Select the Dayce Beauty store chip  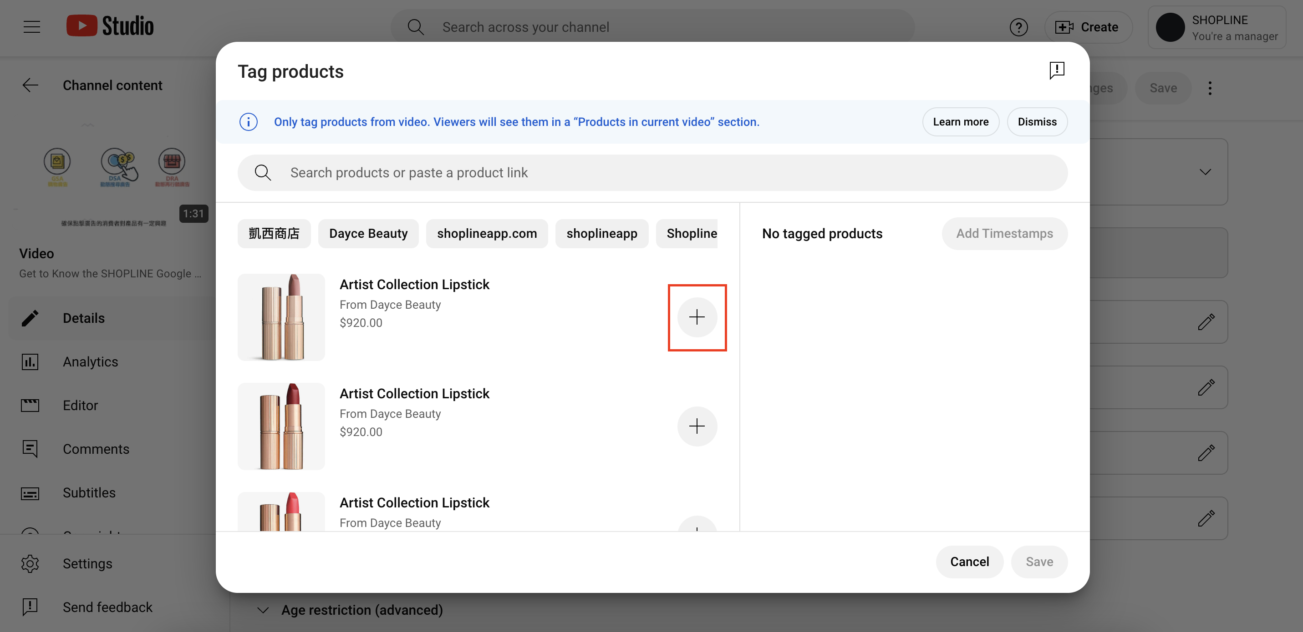368,233
